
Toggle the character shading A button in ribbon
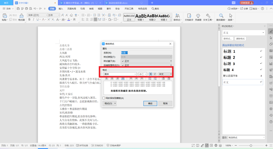tap(74, 20)
